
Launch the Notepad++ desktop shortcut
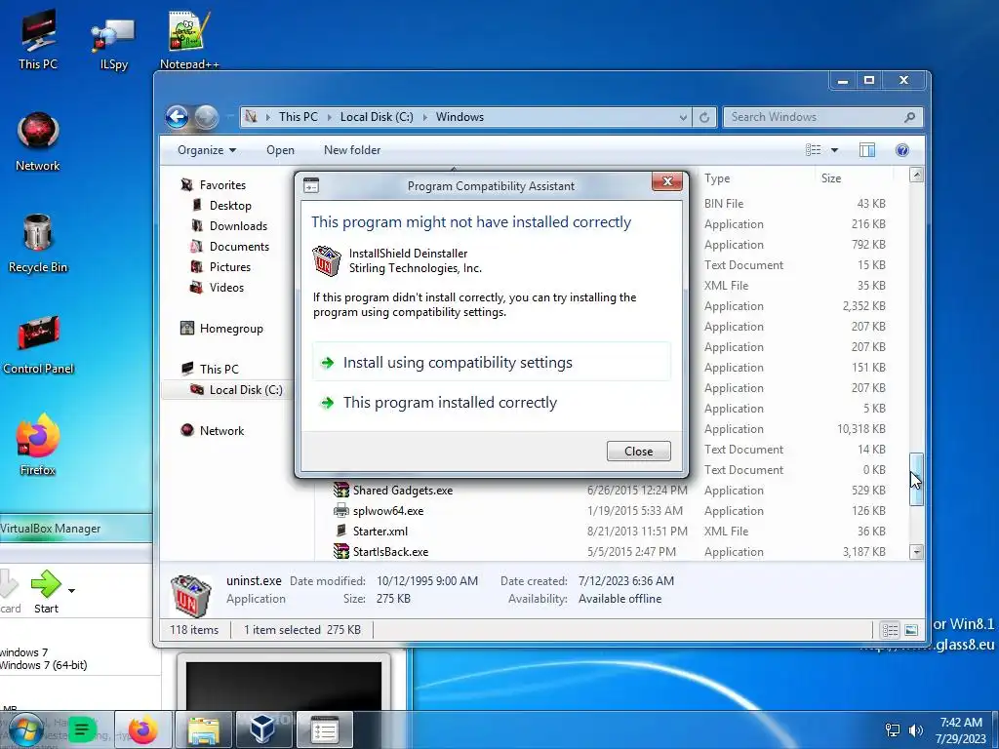(188, 39)
